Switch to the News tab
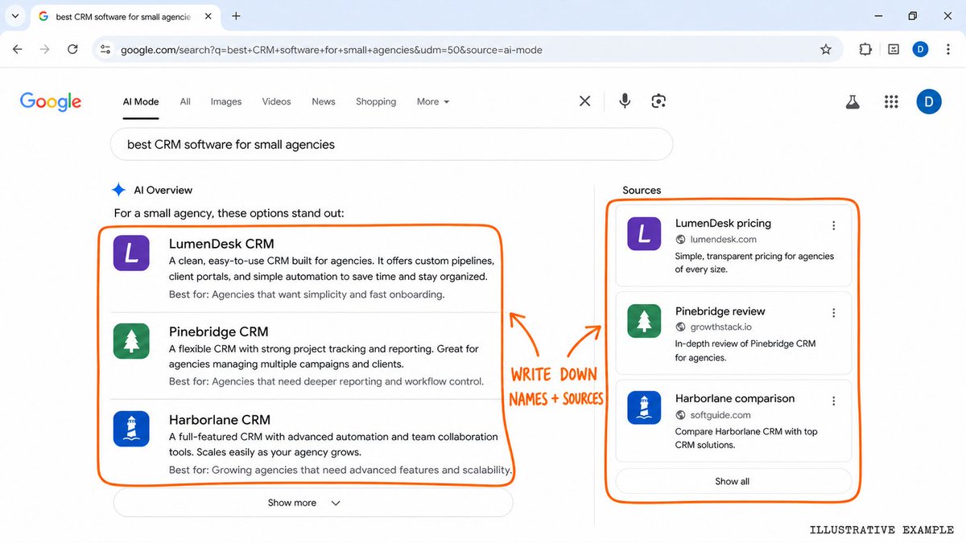Viewport: 966px width, 543px height. pos(324,102)
